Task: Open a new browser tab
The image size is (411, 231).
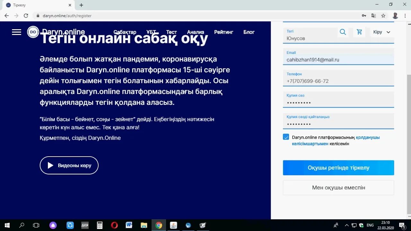Action: (81, 5)
